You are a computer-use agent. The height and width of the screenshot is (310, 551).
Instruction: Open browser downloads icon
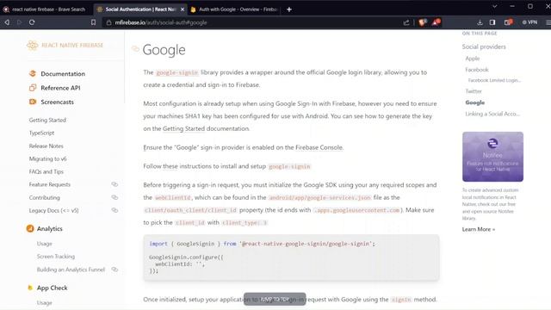pyautogui.click(x=480, y=22)
